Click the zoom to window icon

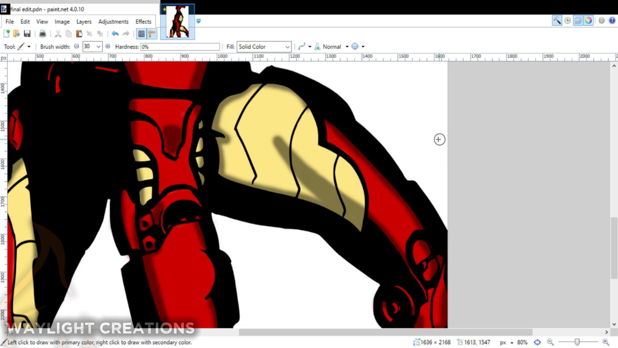pos(537,342)
